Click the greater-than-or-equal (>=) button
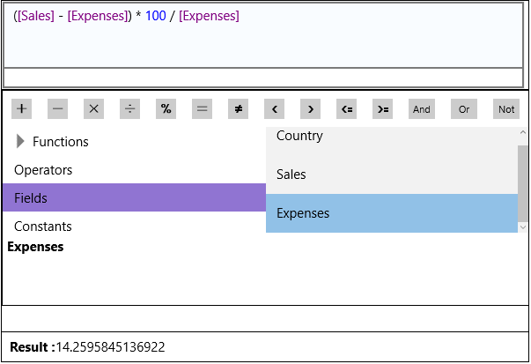 pos(382,109)
